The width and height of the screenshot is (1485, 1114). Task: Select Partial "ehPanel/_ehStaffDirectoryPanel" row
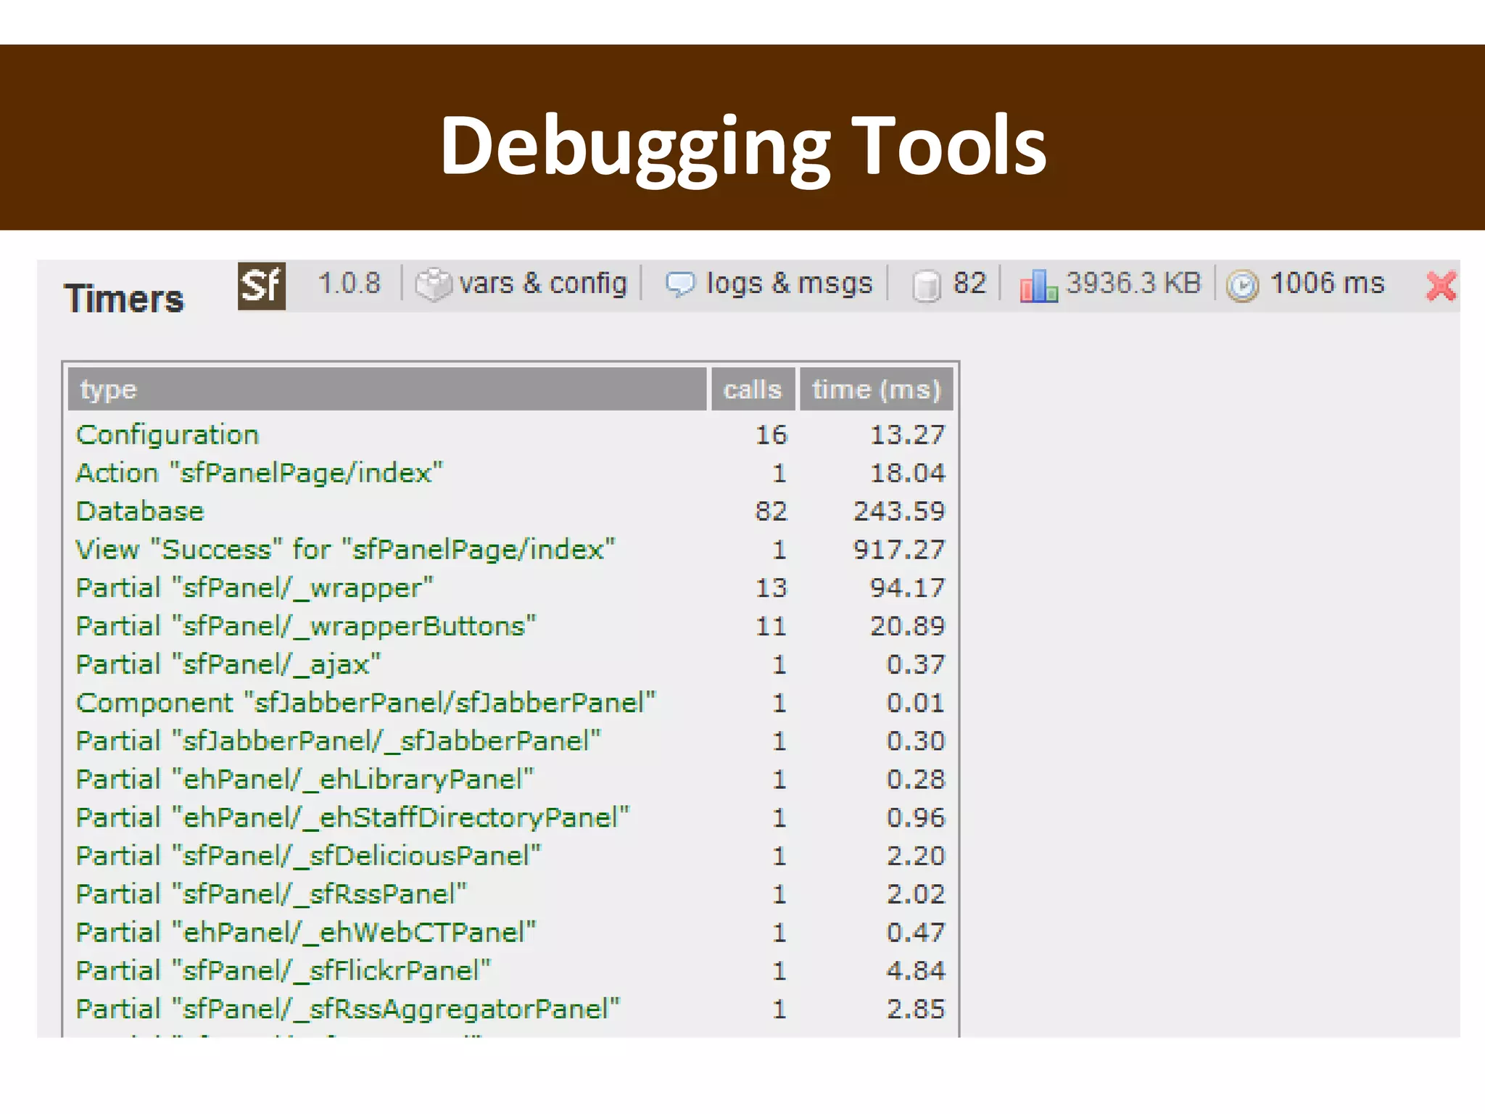tap(510, 817)
